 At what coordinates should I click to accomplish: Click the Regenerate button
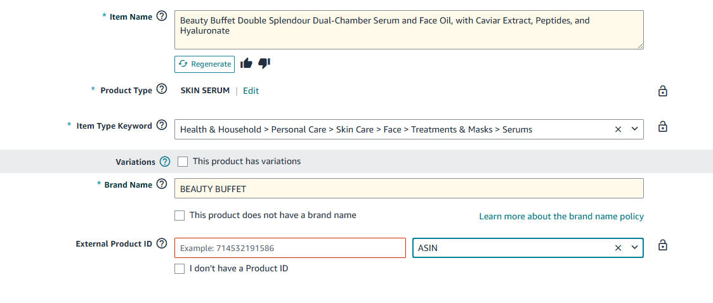(x=205, y=64)
